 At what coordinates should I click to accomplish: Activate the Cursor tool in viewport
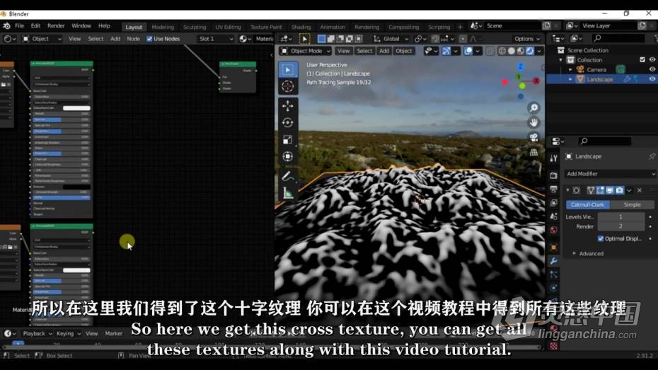(x=287, y=86)
